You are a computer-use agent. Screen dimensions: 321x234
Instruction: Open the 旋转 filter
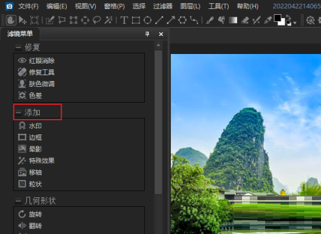tap(30, 214)
